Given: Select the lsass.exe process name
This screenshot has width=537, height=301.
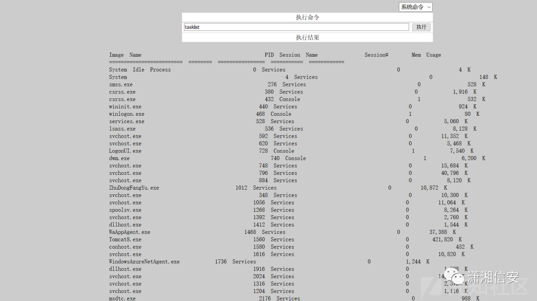Looking at the screenshot, I should click(x=122, y=129).
